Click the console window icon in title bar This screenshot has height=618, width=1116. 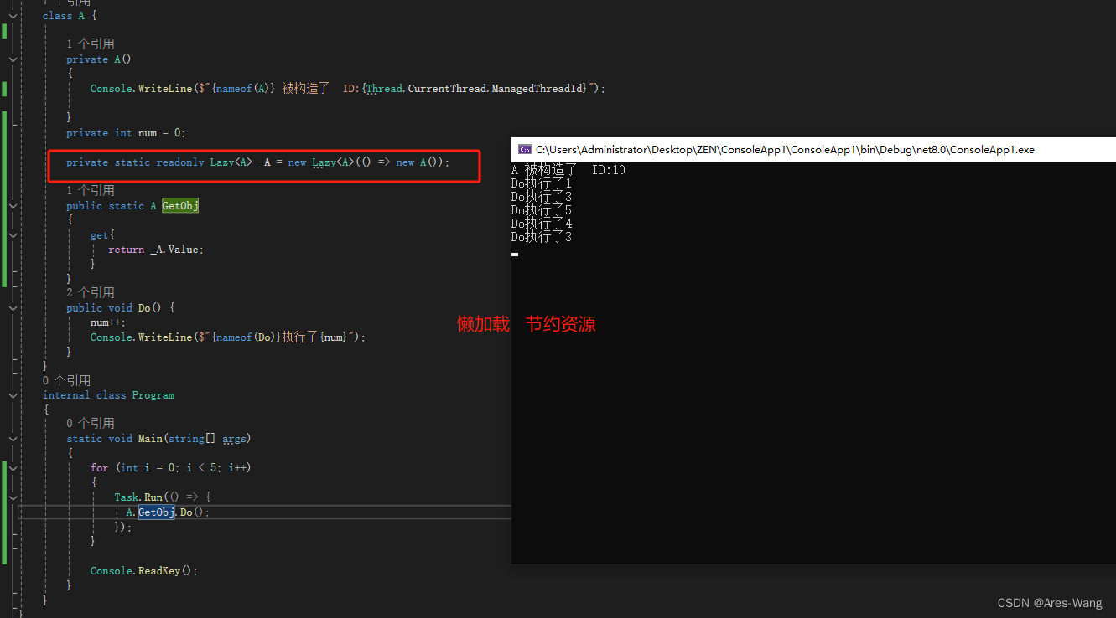click(525, 150)
